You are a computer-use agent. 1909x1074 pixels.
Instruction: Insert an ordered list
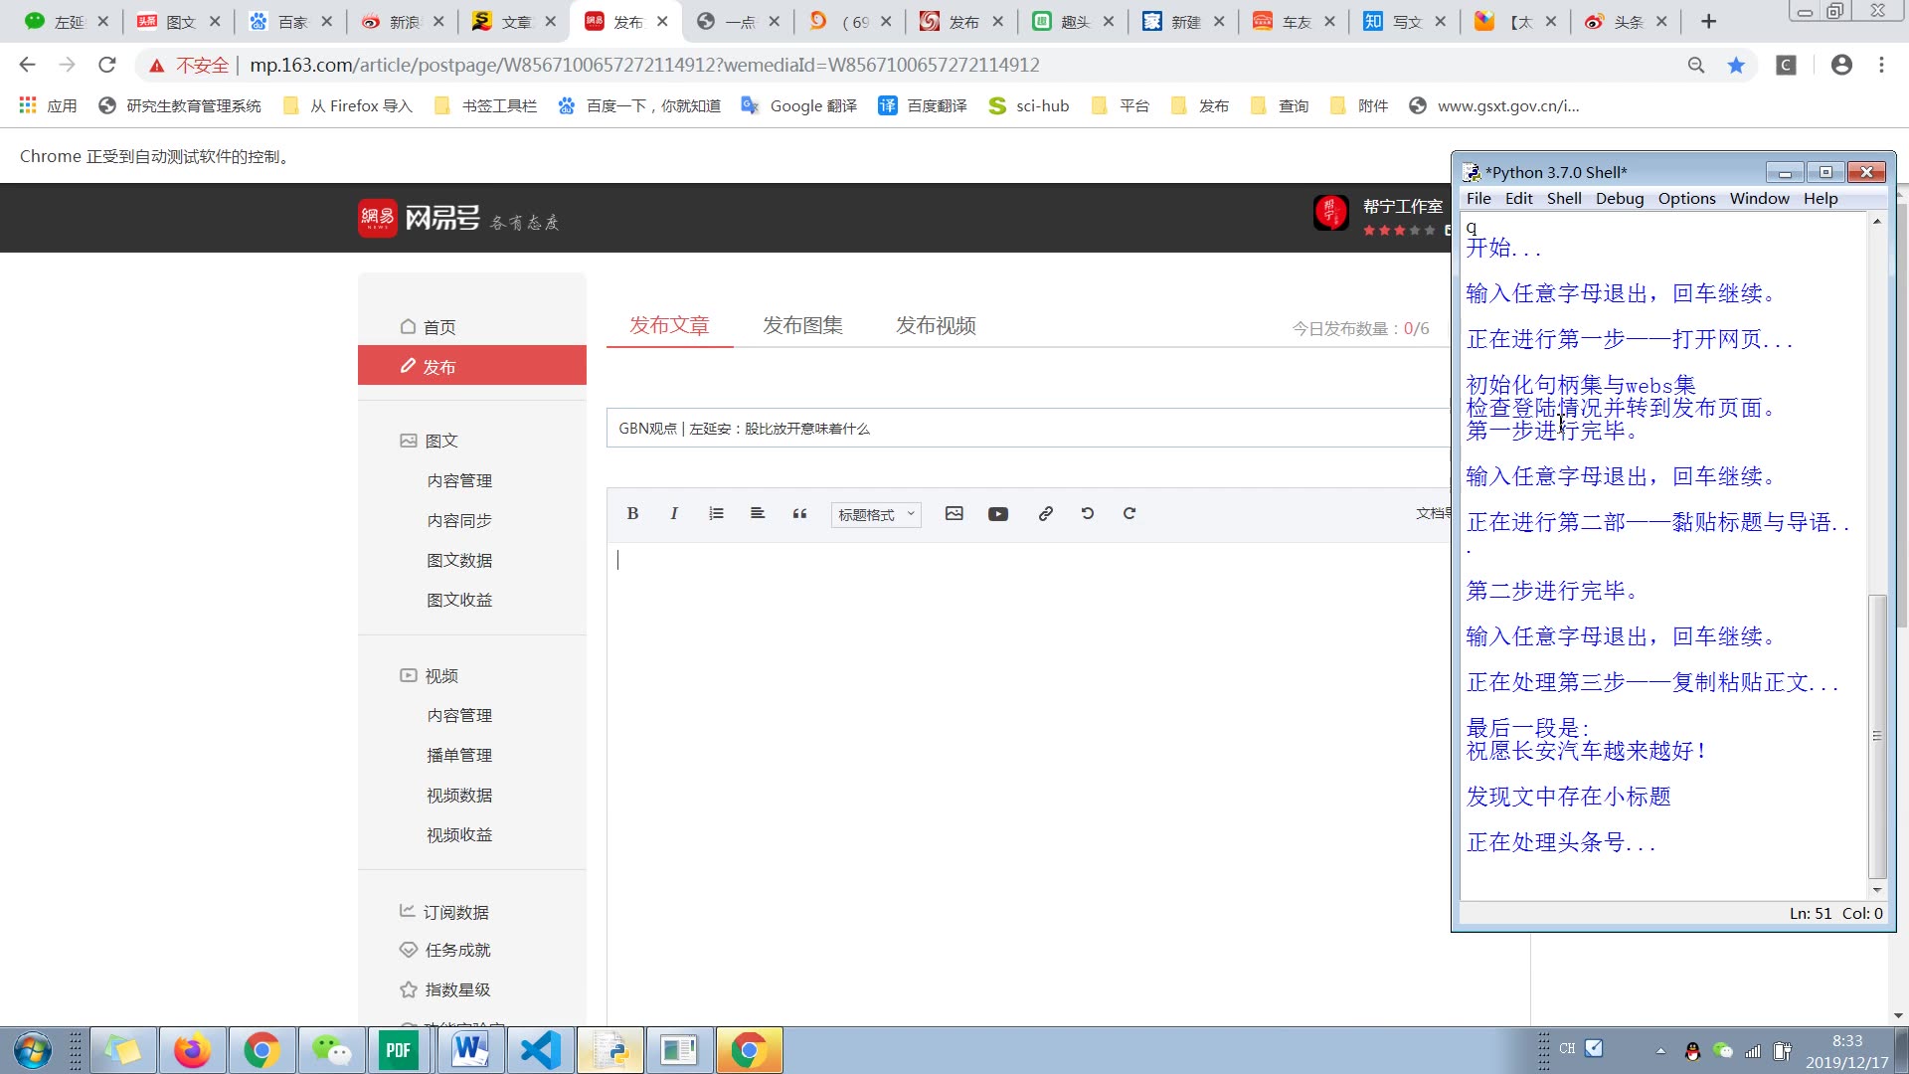coord(716,514)
